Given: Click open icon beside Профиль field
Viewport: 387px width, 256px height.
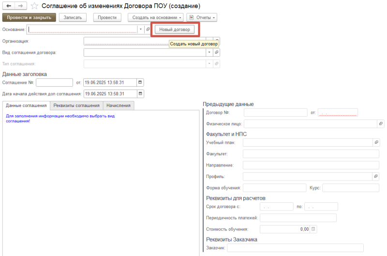Looking at the screenshot, I should click(x=376, y=177).
